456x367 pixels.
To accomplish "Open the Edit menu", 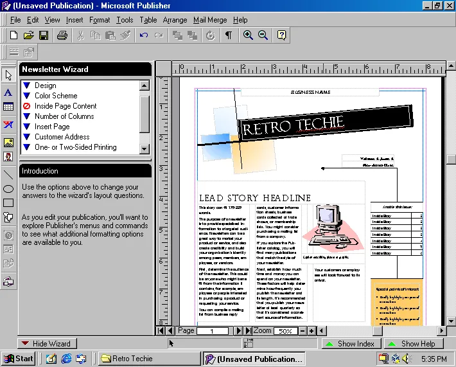I will click(x=33, y=20).
